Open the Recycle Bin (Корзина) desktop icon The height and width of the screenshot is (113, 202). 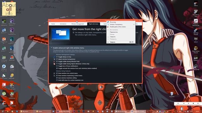coord(172,94)
